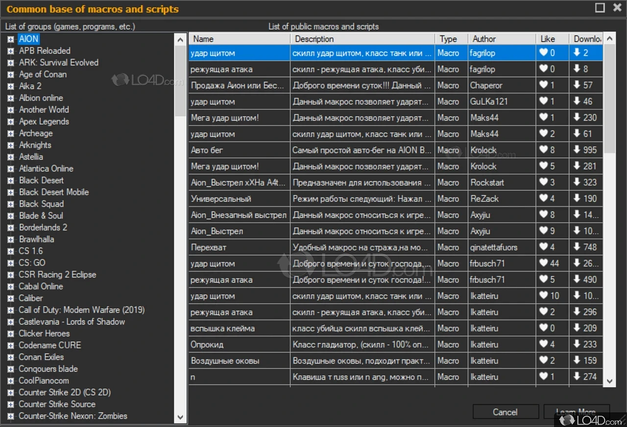Click the download arrow showing 323
Image resolution: width=627 pixels, height=427 pixels.
pos(577,182)
